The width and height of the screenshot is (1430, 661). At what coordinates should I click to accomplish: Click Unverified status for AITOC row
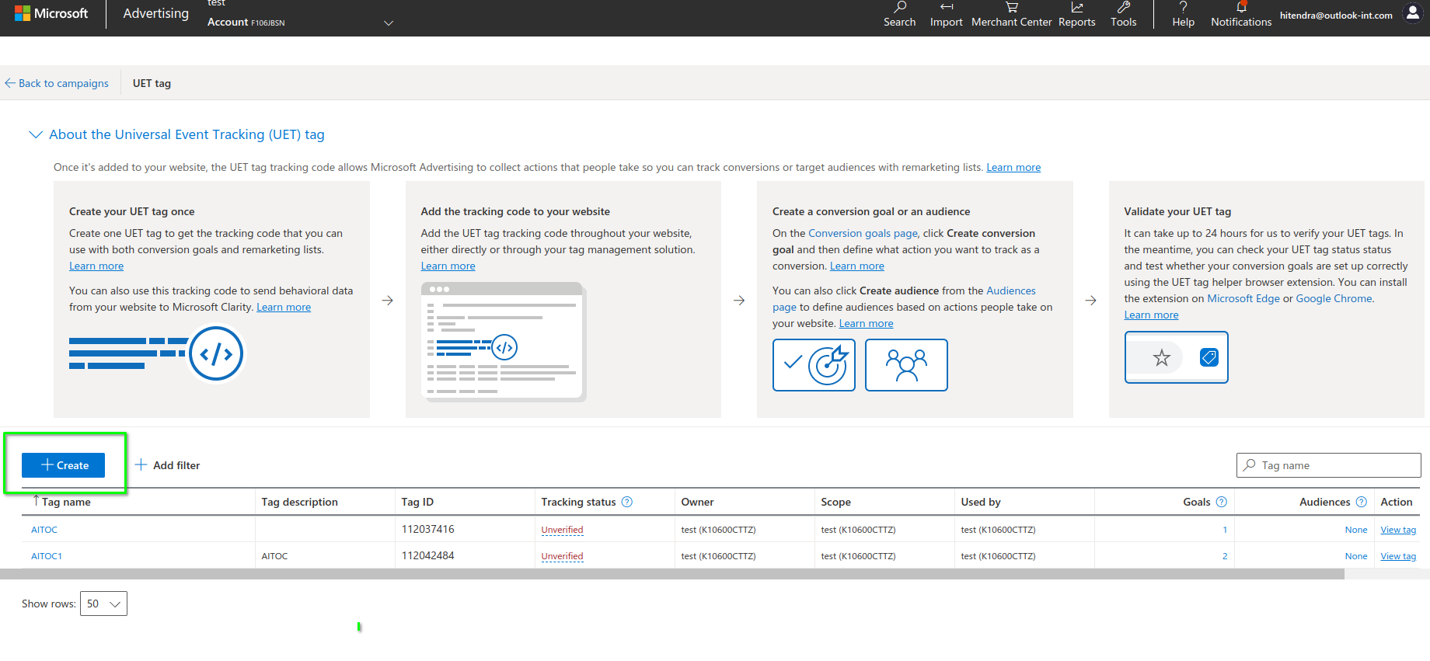coord(562,530)
